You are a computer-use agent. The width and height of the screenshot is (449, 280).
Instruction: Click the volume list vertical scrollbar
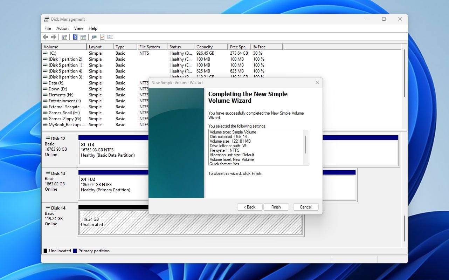pyautogui.click(x=405, y=74)
